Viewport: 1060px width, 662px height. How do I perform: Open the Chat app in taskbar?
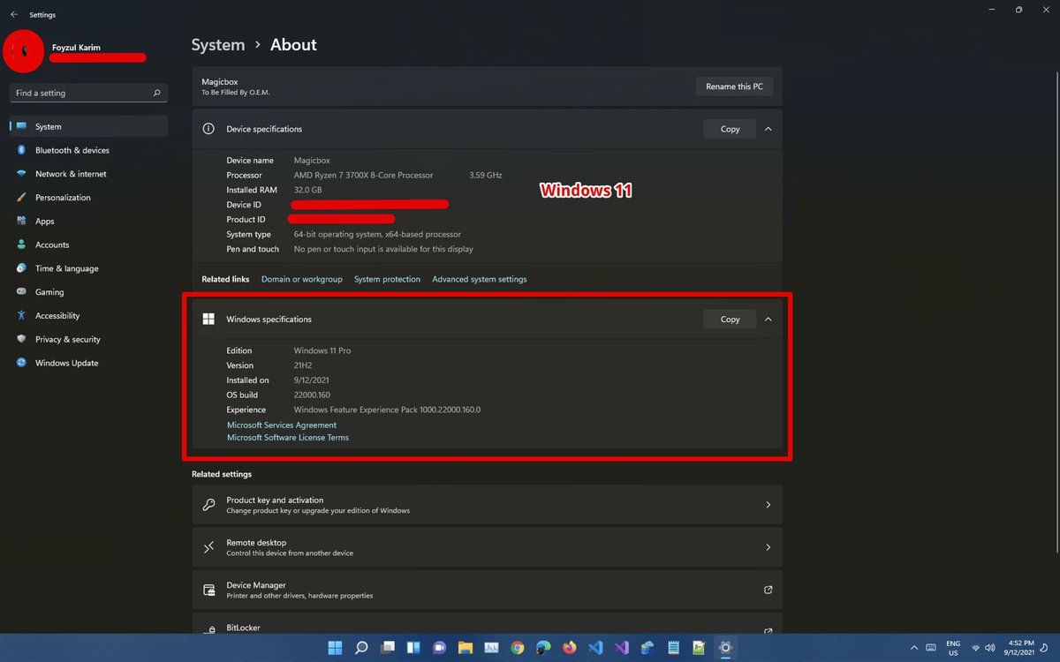coord(440,648)
